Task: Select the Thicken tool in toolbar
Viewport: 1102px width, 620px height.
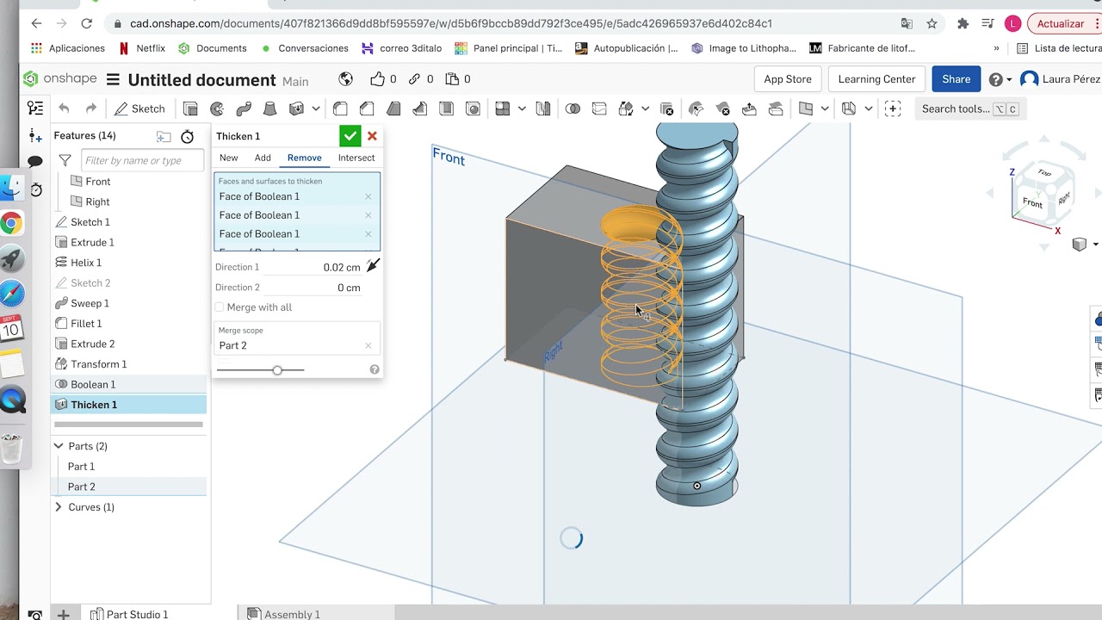Action: 297,108
